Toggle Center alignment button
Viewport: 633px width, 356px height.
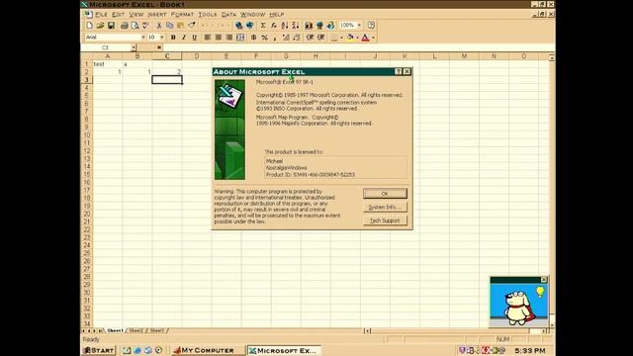(219, 38)
